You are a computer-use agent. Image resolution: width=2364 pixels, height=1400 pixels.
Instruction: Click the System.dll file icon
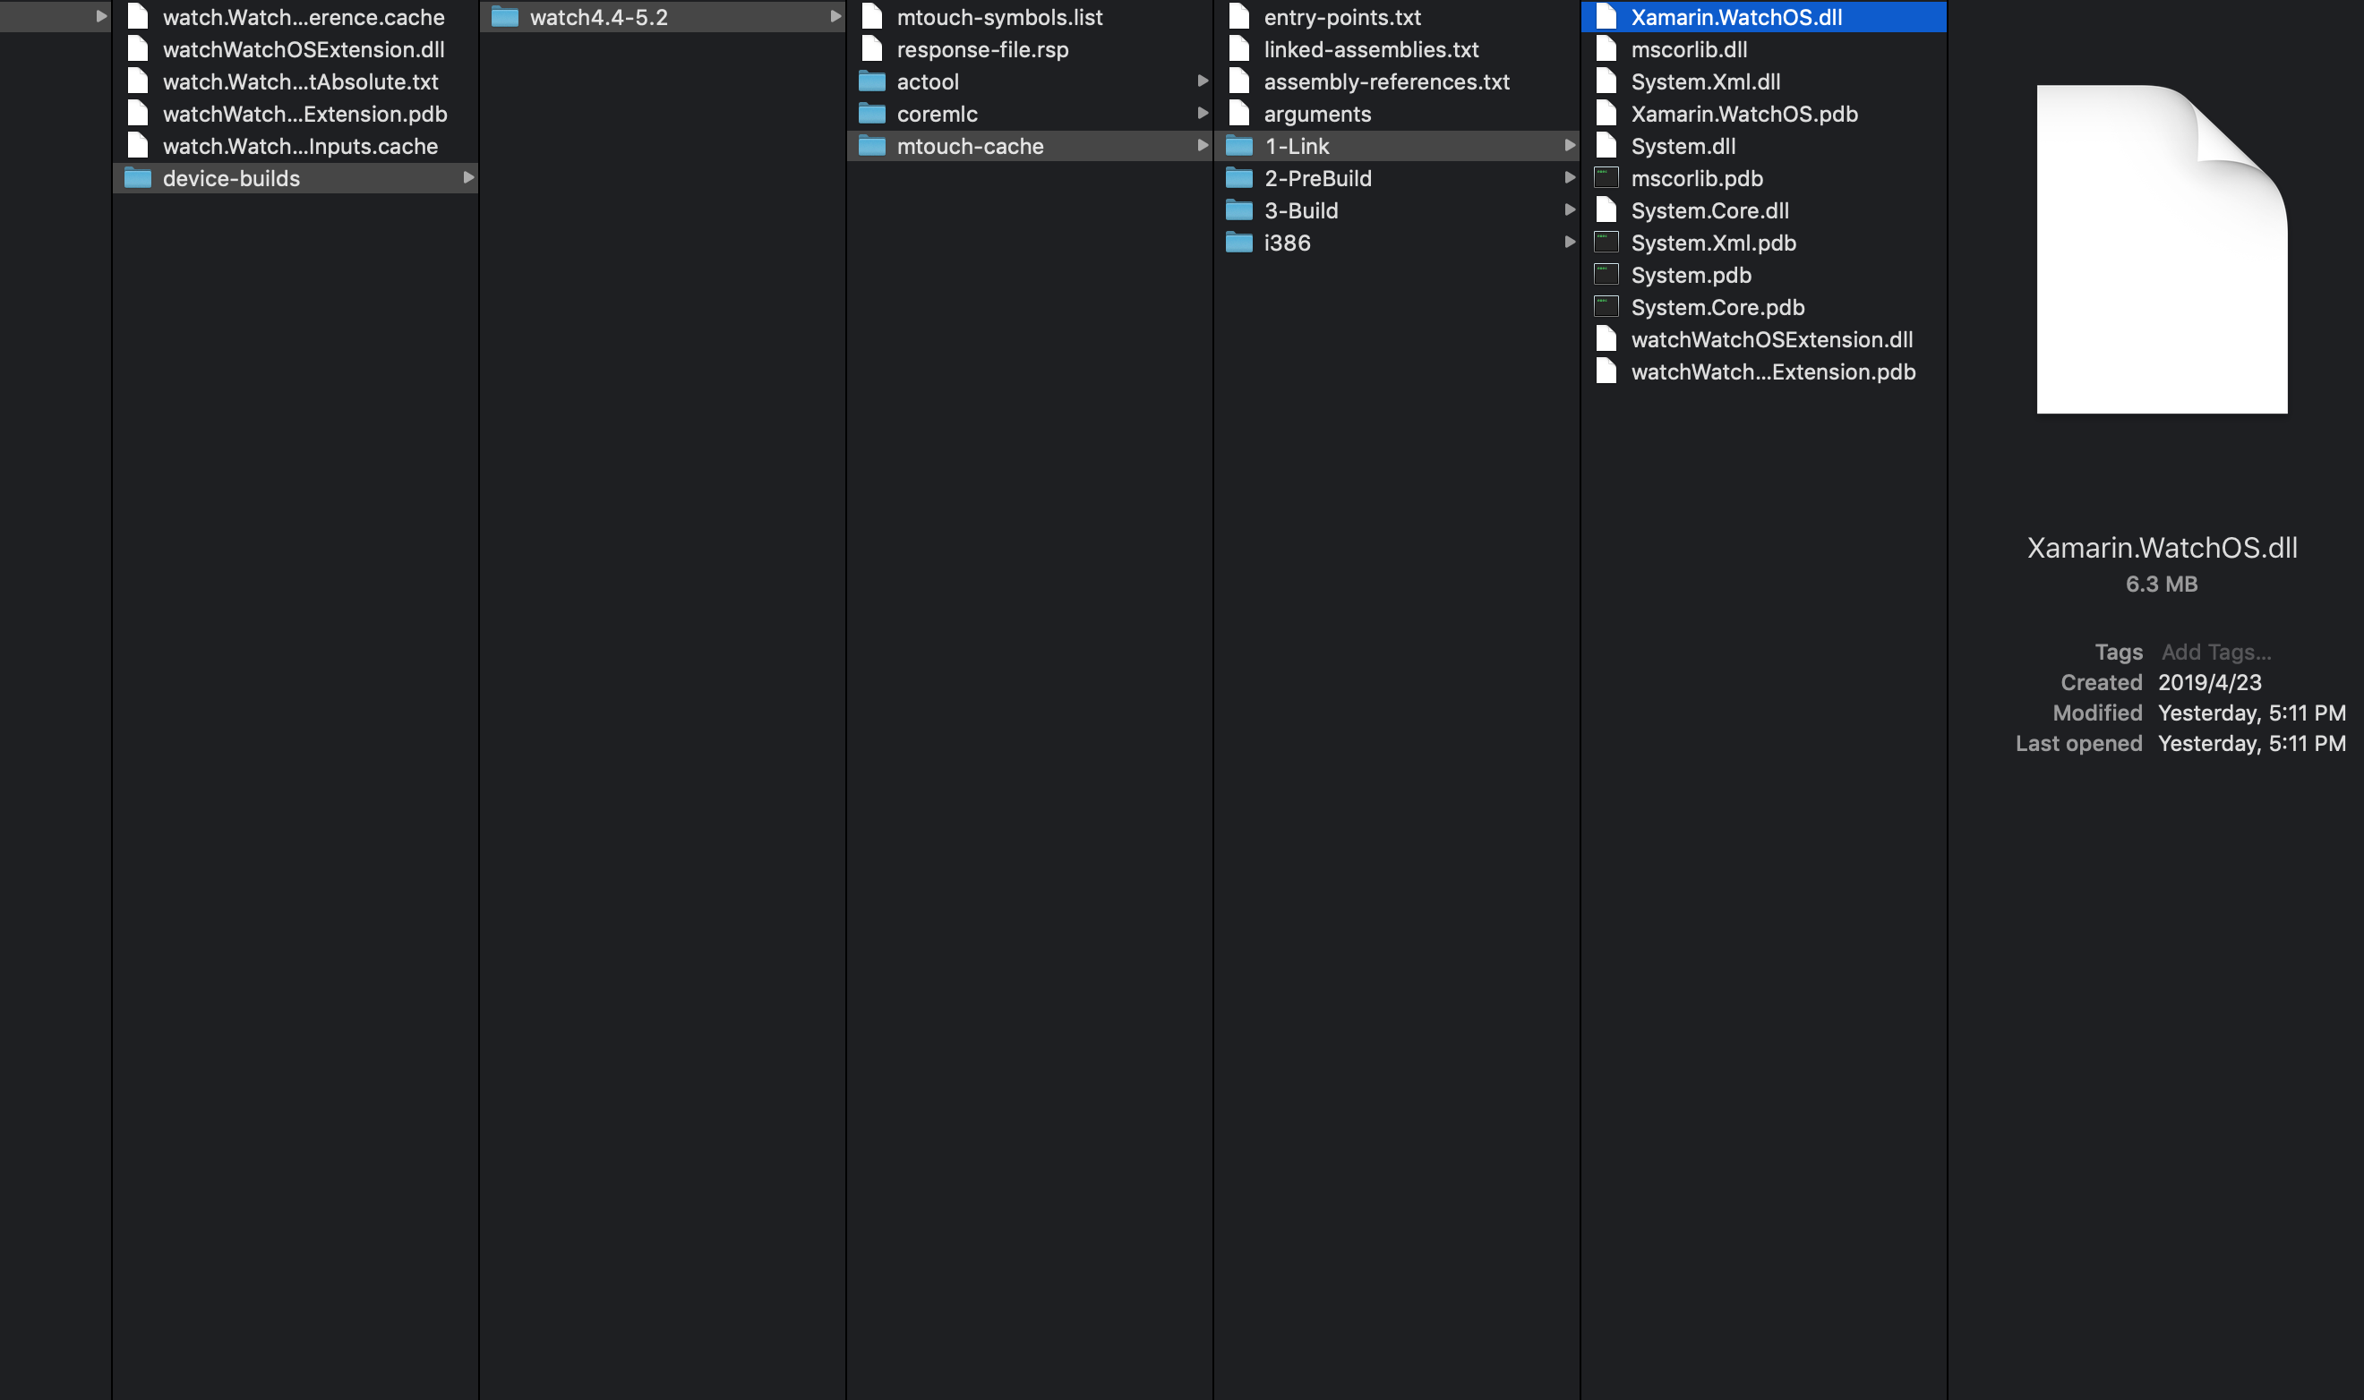pos(1606,146)
